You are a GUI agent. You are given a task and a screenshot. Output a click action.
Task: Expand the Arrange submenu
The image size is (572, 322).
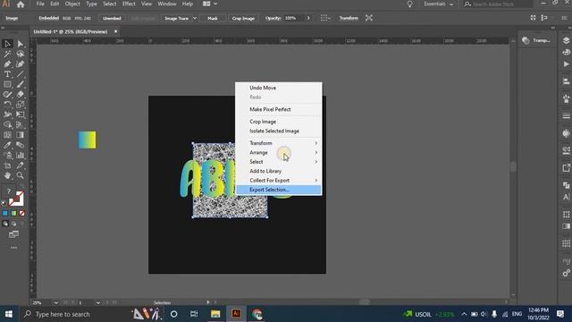(x=279, y=153)
